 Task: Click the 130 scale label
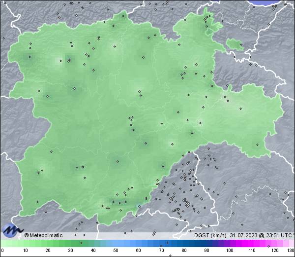[x=291, y=251]
